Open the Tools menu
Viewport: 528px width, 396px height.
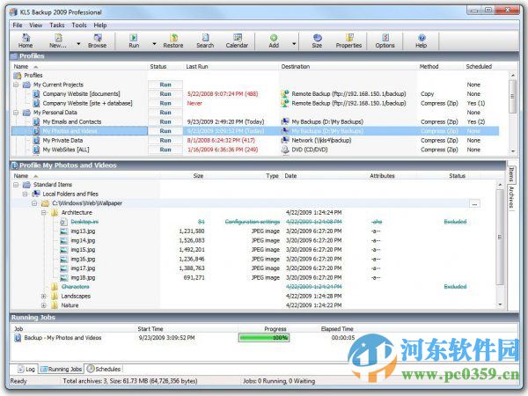click(x=79, y=26)
